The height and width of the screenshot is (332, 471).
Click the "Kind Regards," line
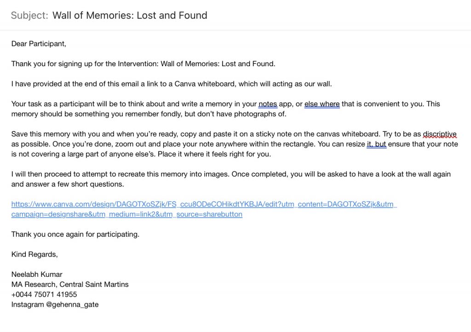34,255
